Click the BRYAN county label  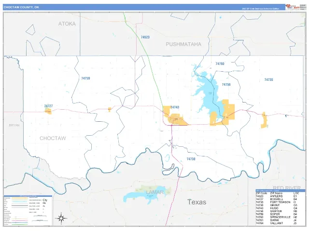[14, 125]
